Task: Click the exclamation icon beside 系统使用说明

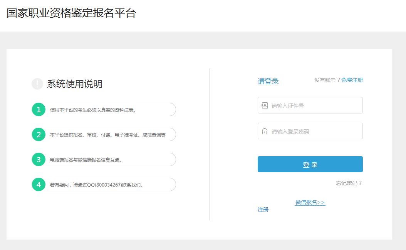Action: click(x=37, y=84)
